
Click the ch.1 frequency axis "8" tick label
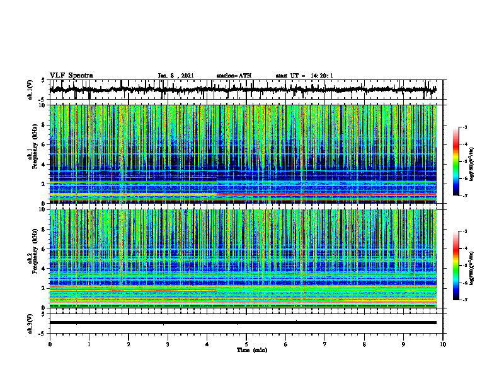click(x=44, y=125)
